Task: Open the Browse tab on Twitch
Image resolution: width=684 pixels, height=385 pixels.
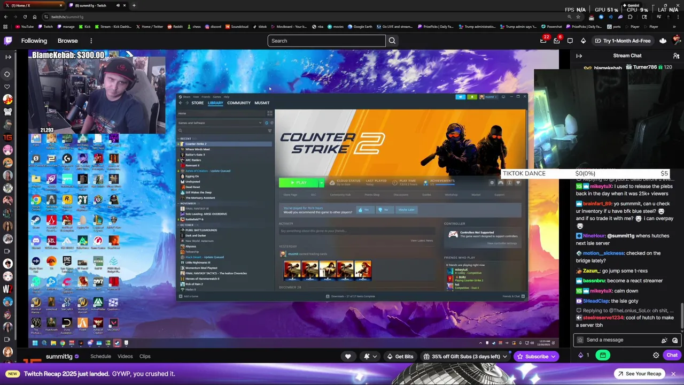Action: pyautogui.click(x=67, y=41)
